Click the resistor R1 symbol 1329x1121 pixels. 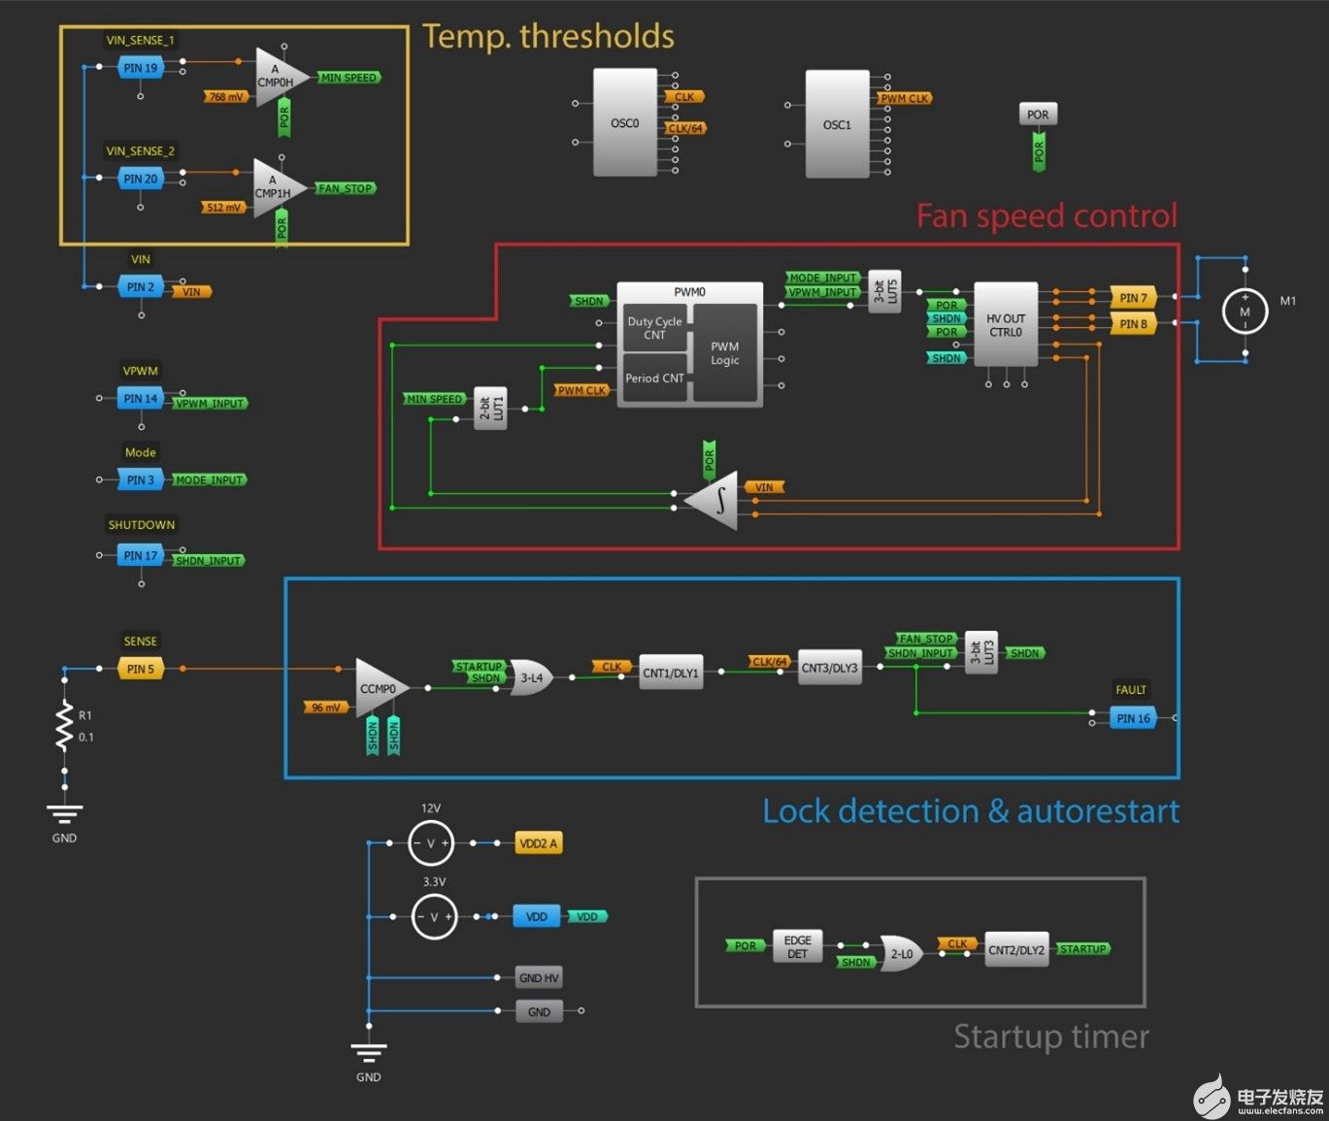[x=65, y=726]
